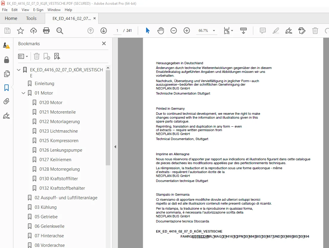Switch to the Home tab
This screenshot has width=329, height=248.
pyautogui.click(x=11, y=18)
